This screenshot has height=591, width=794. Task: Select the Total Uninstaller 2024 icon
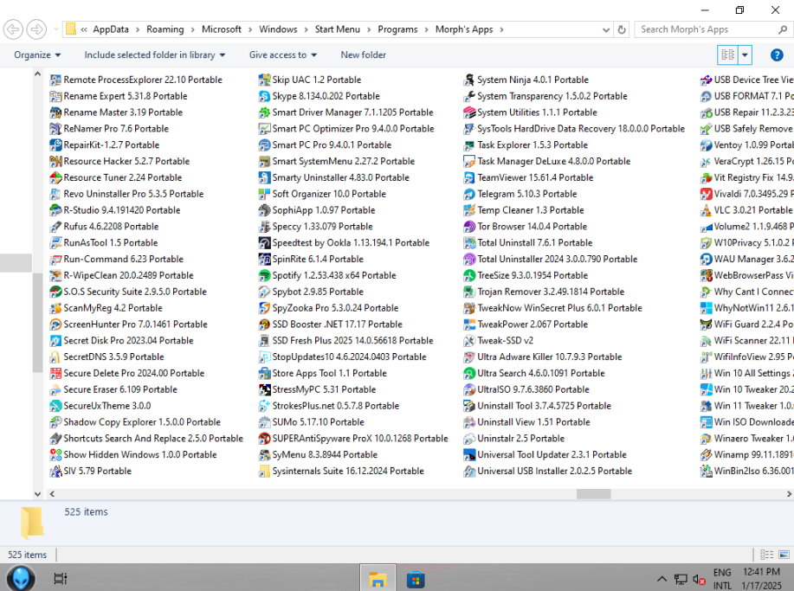469,259
